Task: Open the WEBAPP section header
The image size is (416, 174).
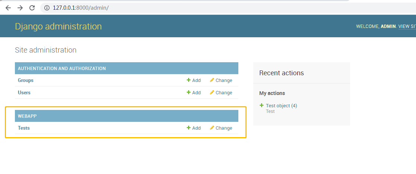Action: coord(27,116)
